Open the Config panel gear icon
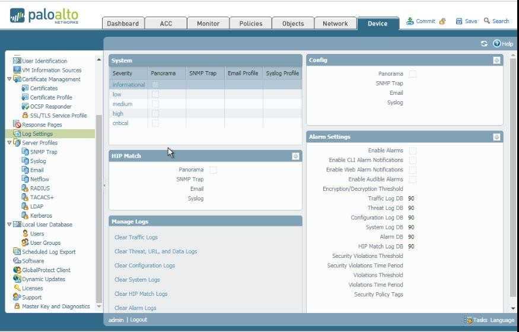 point(496,60)
